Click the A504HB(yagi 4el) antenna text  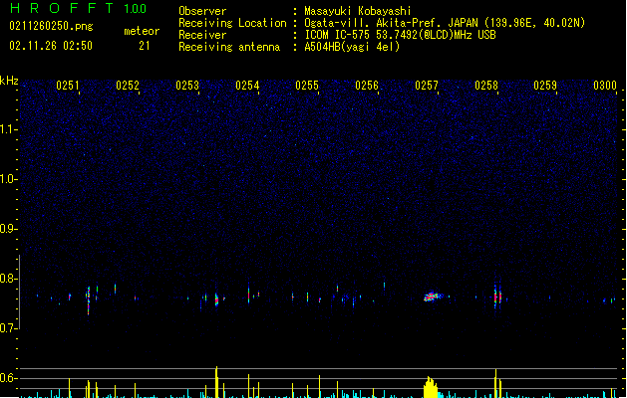tap(352, 47)
